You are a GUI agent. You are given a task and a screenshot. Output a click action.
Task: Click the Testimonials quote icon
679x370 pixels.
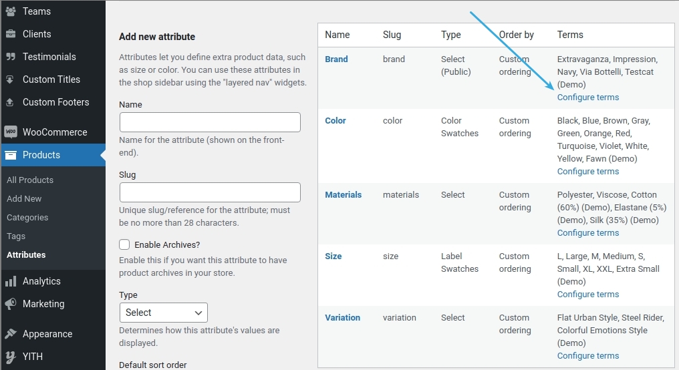pos(10,57)
